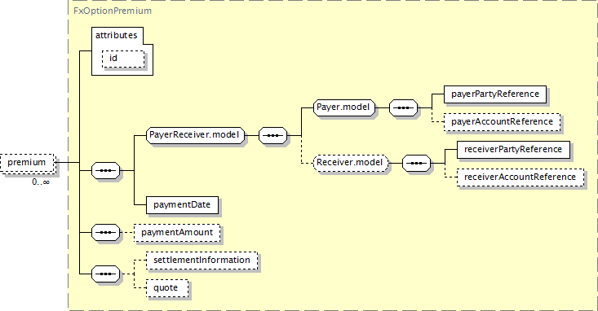Select the PayerReceiver.model group node
This screenshot has width=598, height=311.
[195, 135]
